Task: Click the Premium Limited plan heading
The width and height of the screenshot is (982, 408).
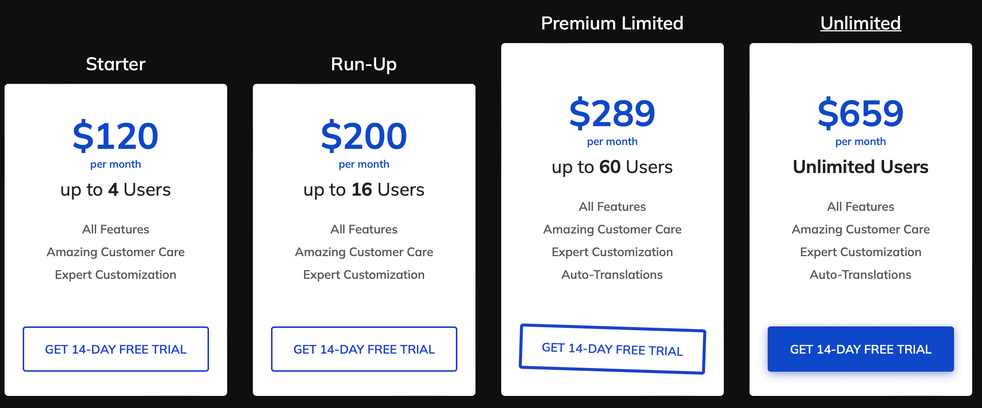Action: click(612, 23)
